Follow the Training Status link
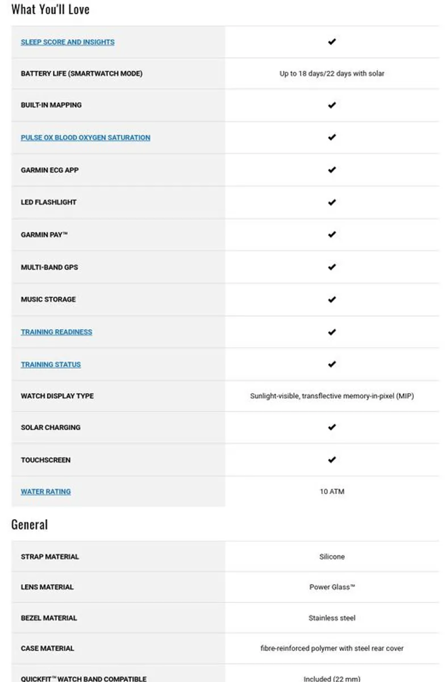The image size is (446, 682). coord(51,364)
